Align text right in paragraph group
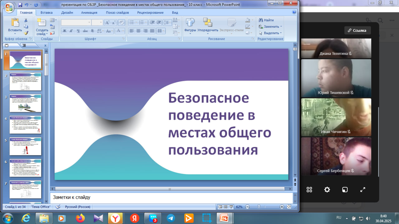This screenshot has width=399, height=224. pyautogui.click(x=145, y=31)
